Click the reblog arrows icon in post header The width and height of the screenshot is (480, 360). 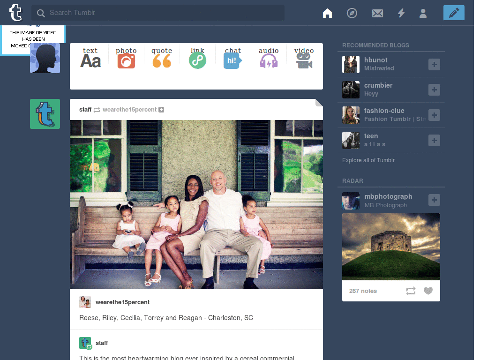point(97,110)
